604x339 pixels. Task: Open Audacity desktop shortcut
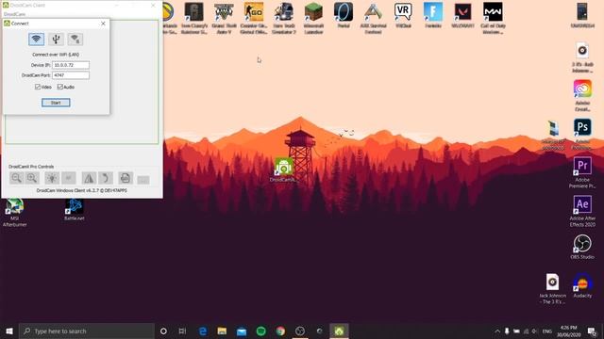coord(582,285)
